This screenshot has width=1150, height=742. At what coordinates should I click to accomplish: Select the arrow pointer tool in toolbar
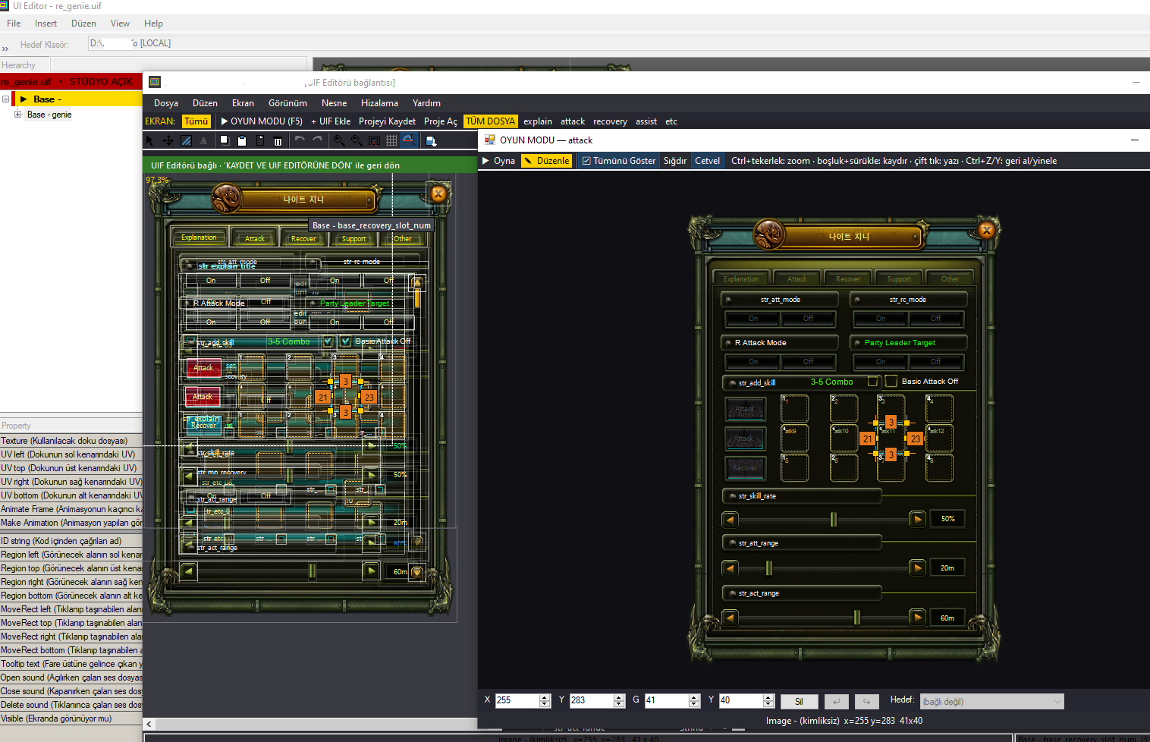149,140
